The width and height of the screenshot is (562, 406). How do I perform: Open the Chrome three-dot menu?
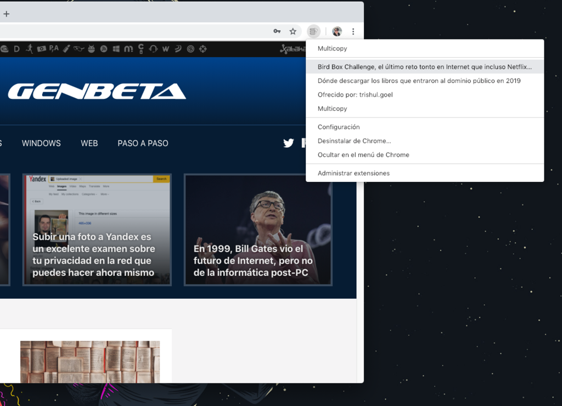(353, 31)
